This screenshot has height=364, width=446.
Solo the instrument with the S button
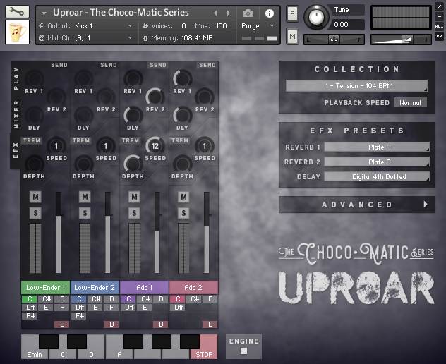pyautogui.click(x=292, y=13)
